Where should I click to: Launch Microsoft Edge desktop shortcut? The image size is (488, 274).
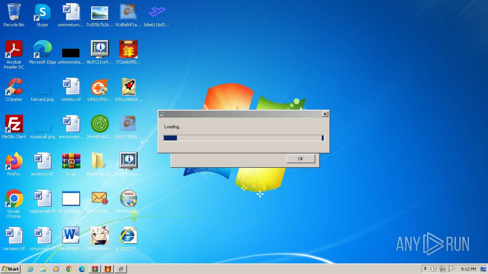point(42,53)
